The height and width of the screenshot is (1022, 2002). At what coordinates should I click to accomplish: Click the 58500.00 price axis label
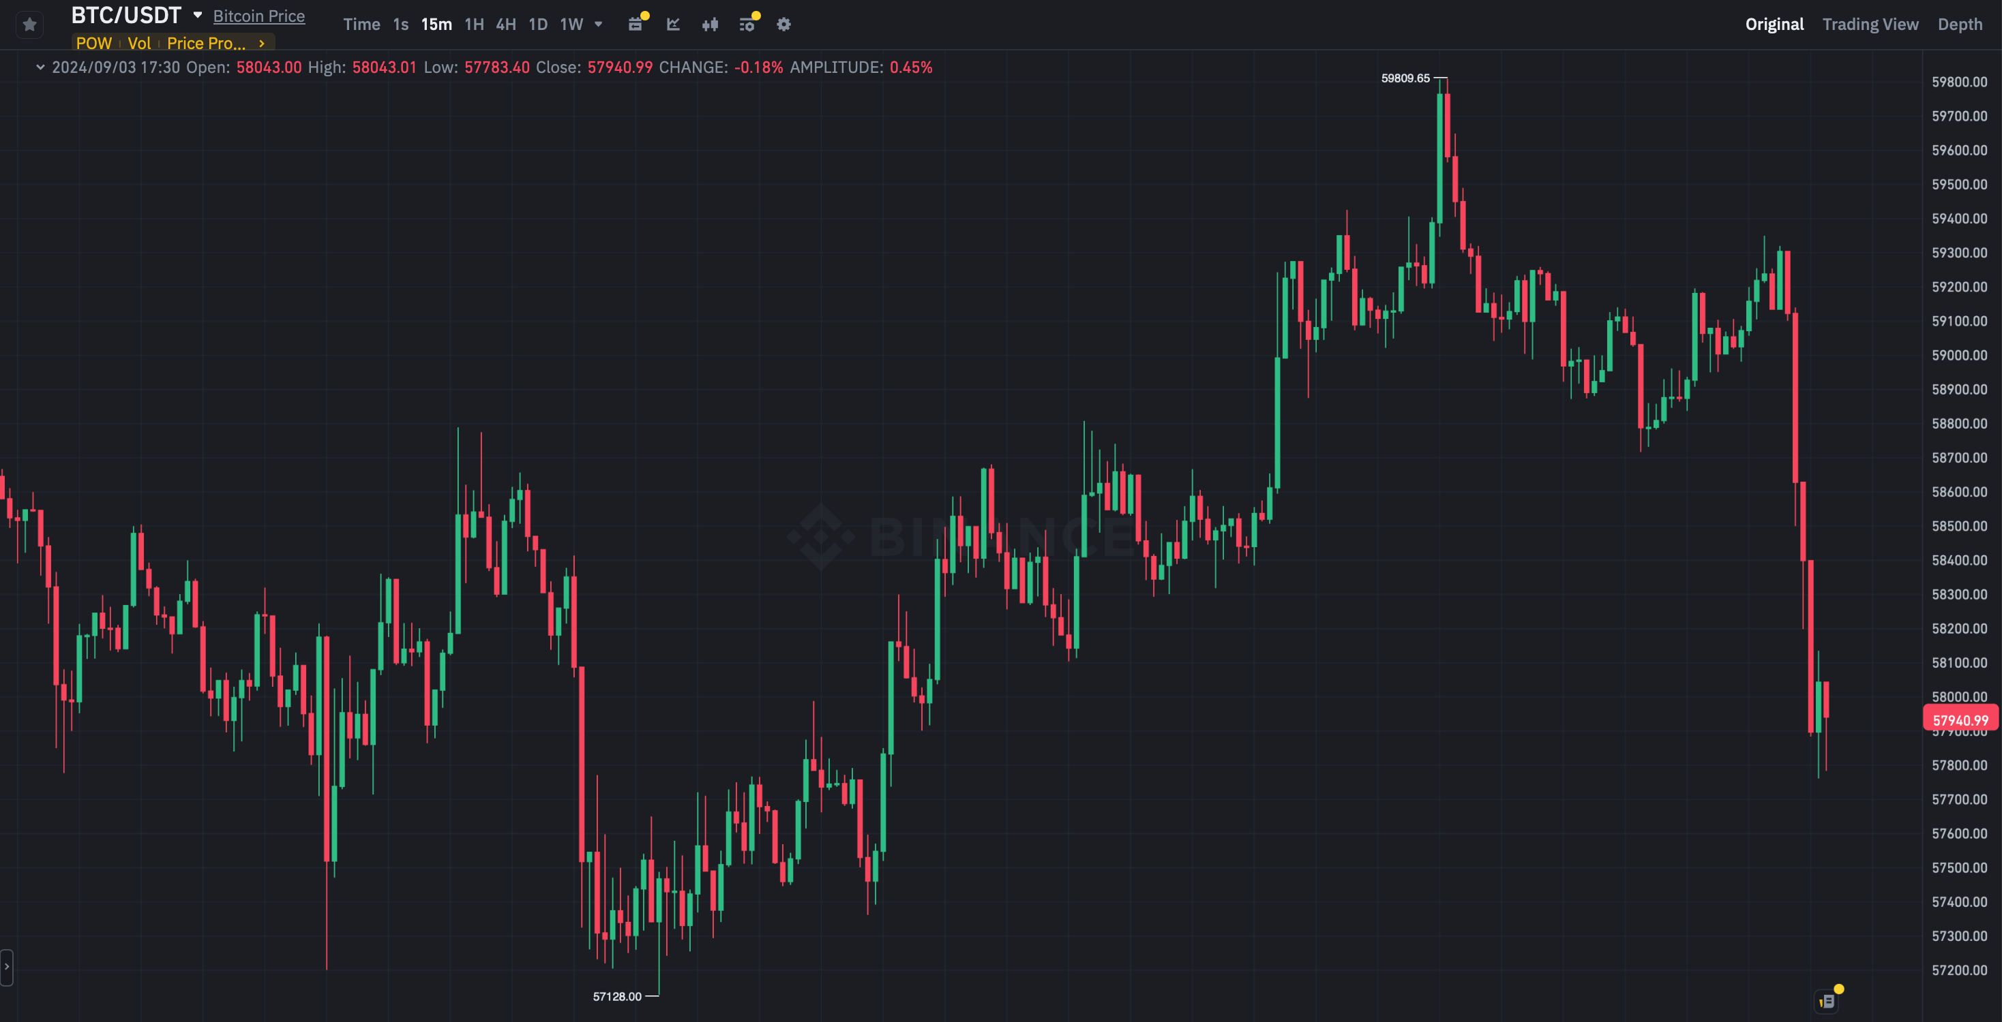tap(1959, 527)
